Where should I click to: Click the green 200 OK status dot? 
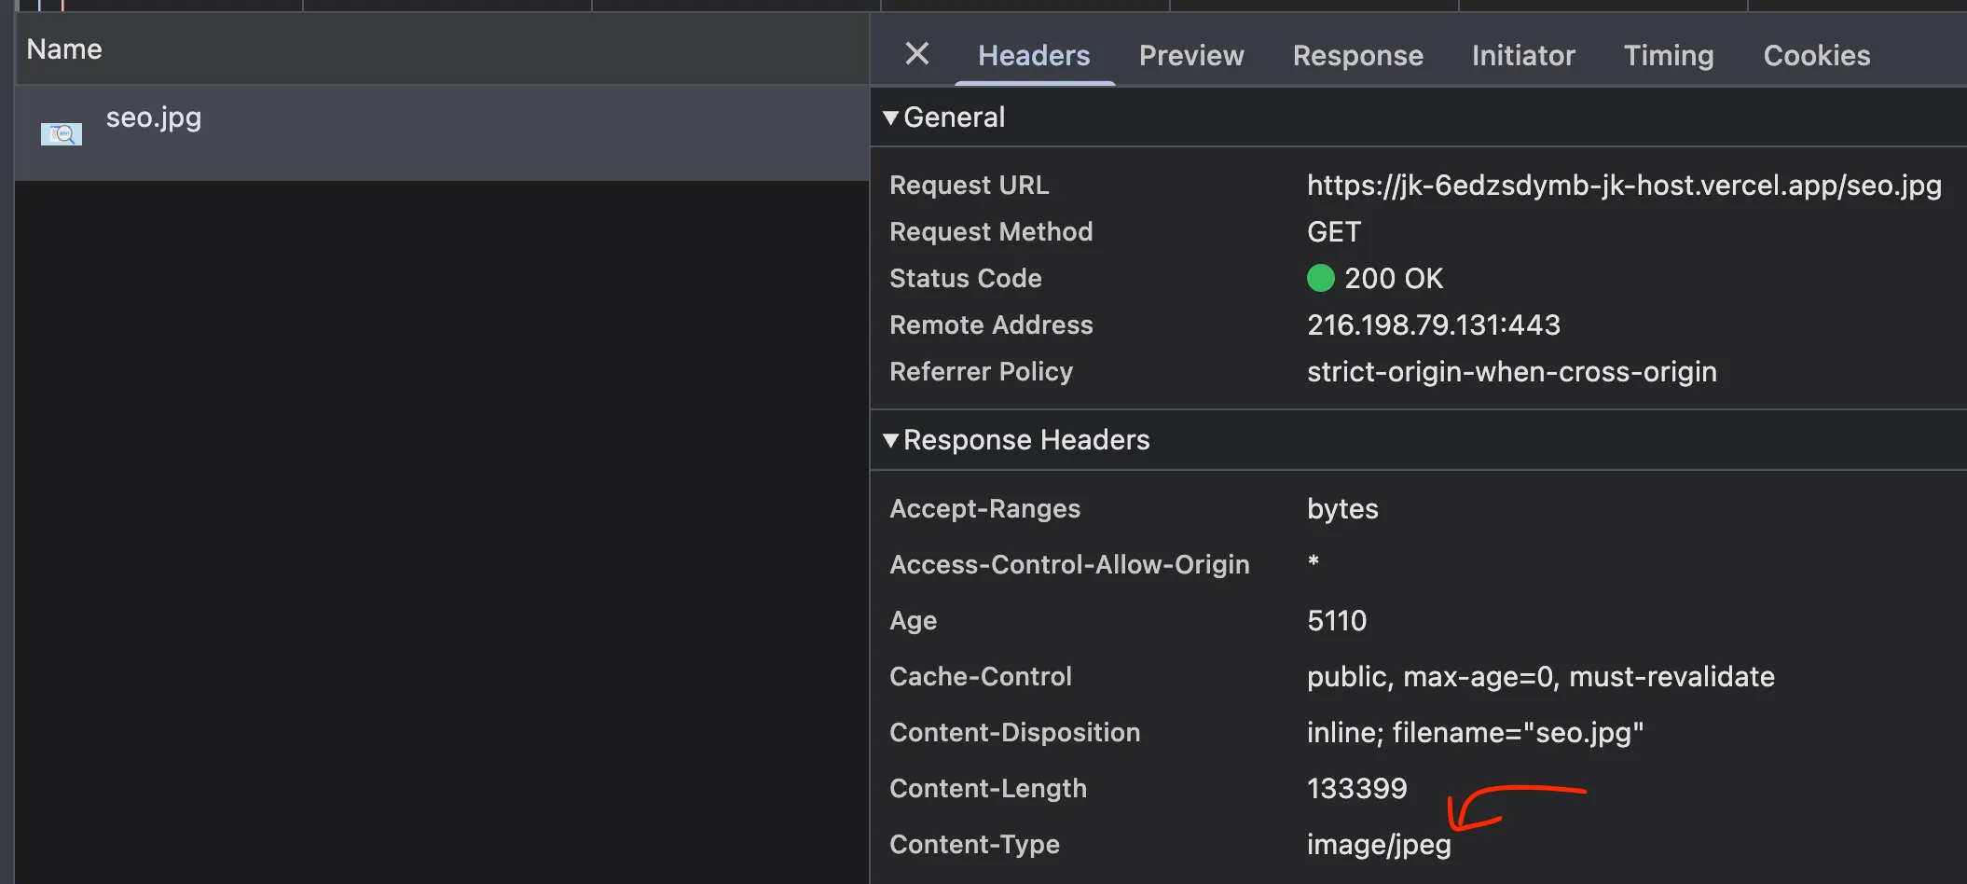coord(1320,278)
